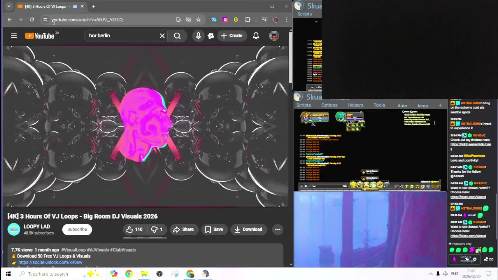Click the #ClubVisuals hashtag
498x280 pixels.
(x=123, y=250)
